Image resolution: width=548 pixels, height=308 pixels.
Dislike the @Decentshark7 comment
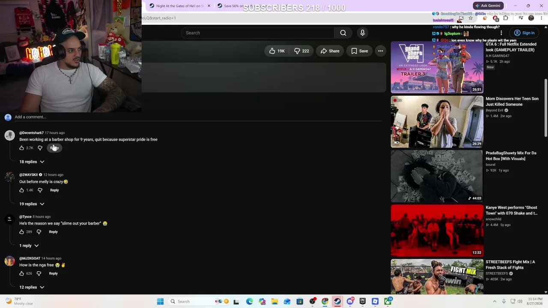(x=40, y=148)
